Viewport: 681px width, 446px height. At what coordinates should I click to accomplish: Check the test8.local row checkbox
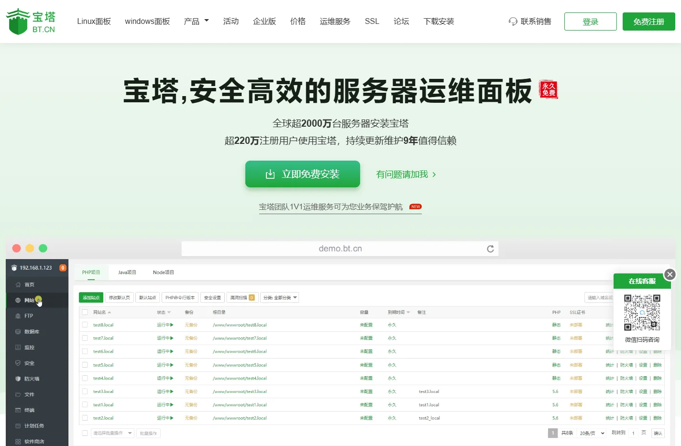click(x=85, y=325)
